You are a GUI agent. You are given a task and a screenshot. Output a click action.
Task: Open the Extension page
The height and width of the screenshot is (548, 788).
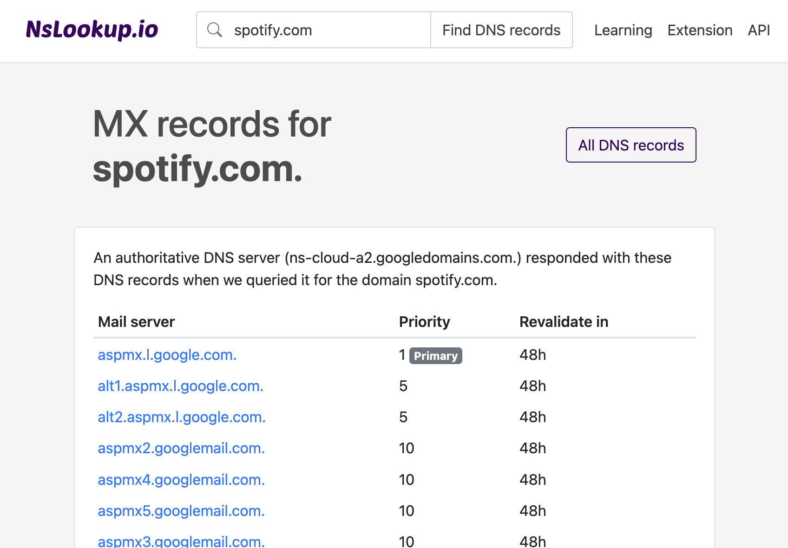point(700,30)
